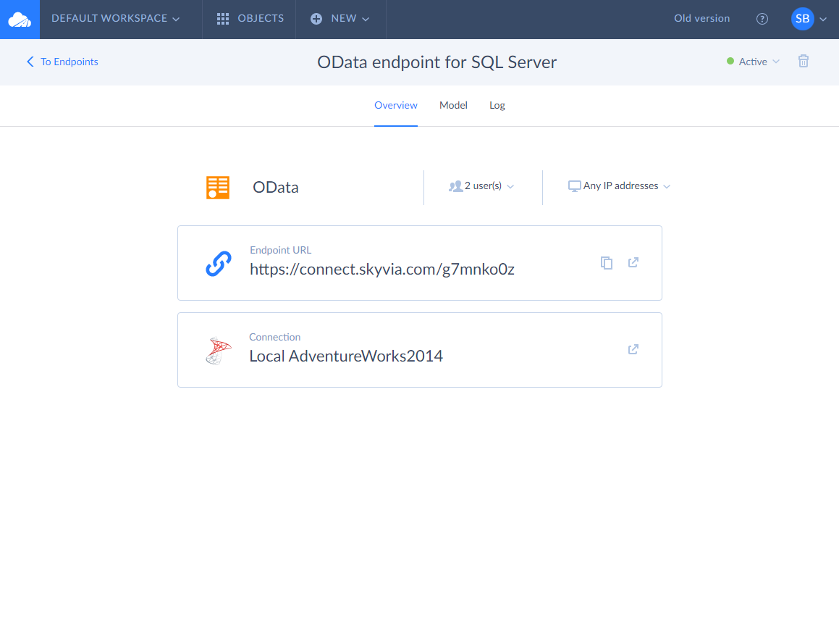Open the Objects menu
This screenshot has width=839, height=626.
[250, 19]
